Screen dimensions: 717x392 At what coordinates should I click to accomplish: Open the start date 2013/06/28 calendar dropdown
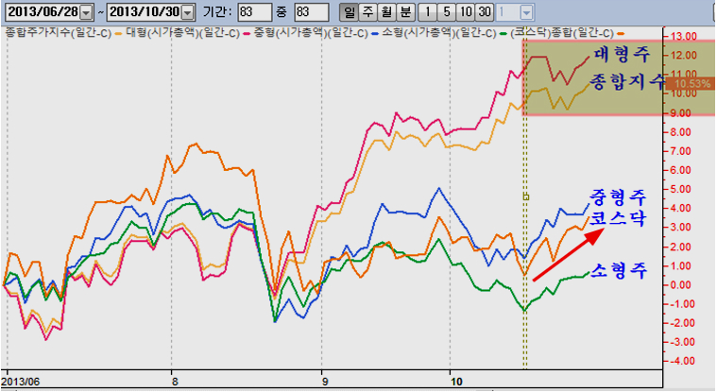(x=87, y=12)
